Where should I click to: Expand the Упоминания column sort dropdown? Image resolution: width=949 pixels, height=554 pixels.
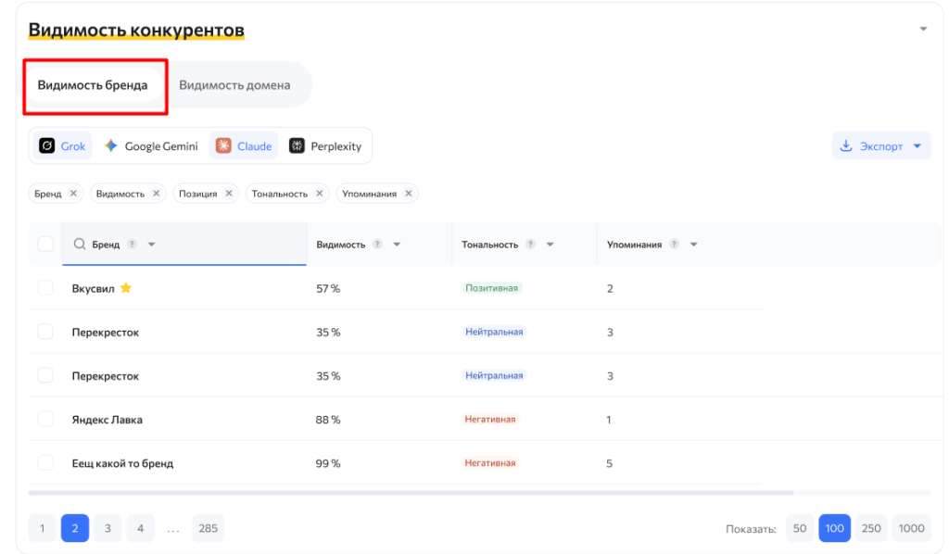click(693, 245)
